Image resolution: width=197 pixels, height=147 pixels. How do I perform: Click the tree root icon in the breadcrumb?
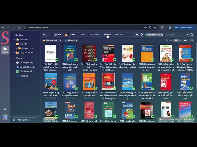point(56,35)
